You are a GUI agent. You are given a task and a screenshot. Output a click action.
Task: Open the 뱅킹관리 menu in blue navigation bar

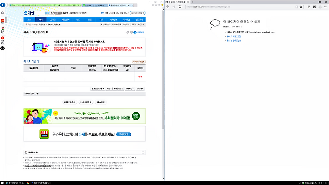point(139,20)
